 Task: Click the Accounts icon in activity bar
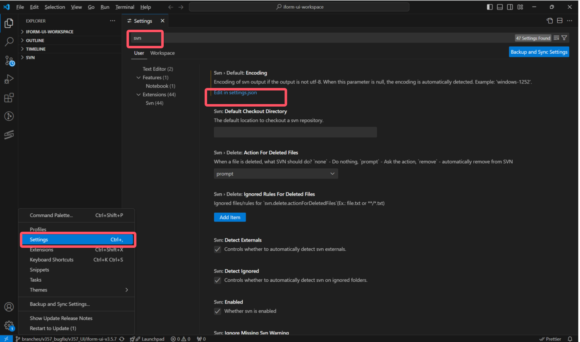(9, 307)
